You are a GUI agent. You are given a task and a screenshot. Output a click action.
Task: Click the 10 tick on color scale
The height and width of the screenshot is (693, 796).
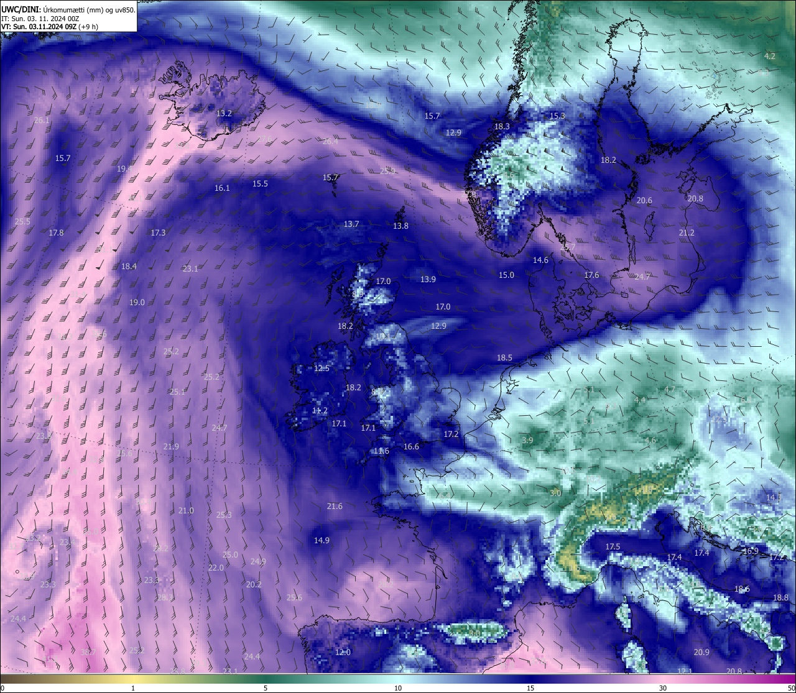pos(398,688)
